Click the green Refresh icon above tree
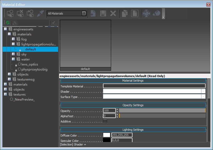This screenshot has width=213, height=150. [8, 23]
